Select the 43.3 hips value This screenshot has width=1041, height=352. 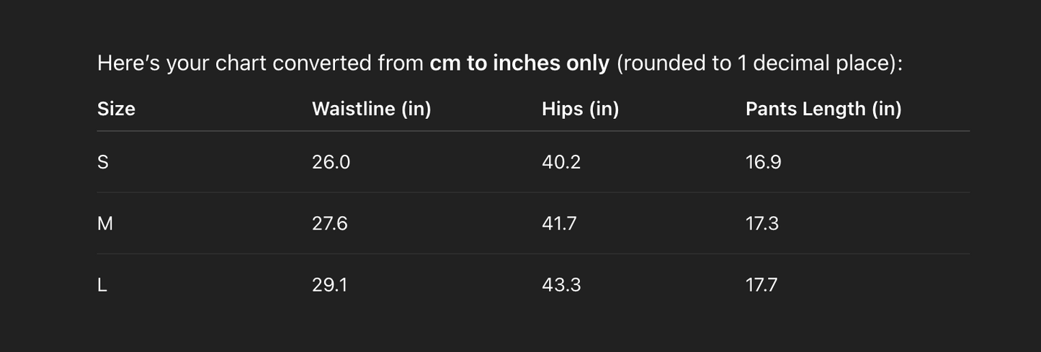tap(560, 285)
